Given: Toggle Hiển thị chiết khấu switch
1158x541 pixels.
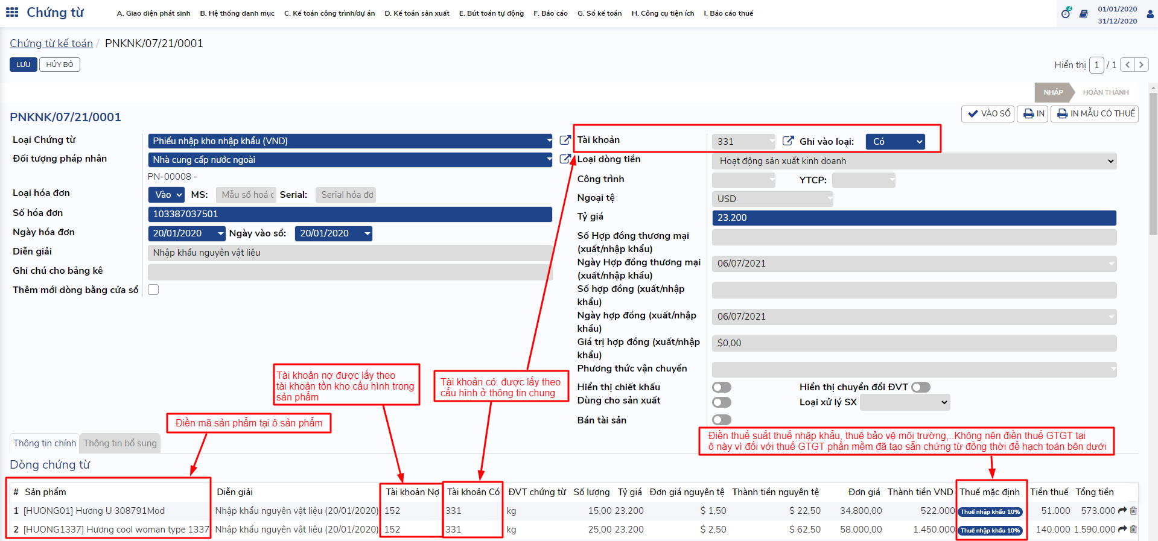Looking at the screenshot, I should click(722, 387).
